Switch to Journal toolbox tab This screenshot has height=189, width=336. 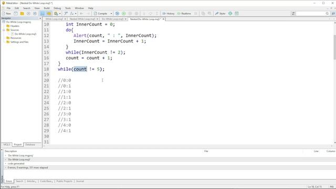80,181
